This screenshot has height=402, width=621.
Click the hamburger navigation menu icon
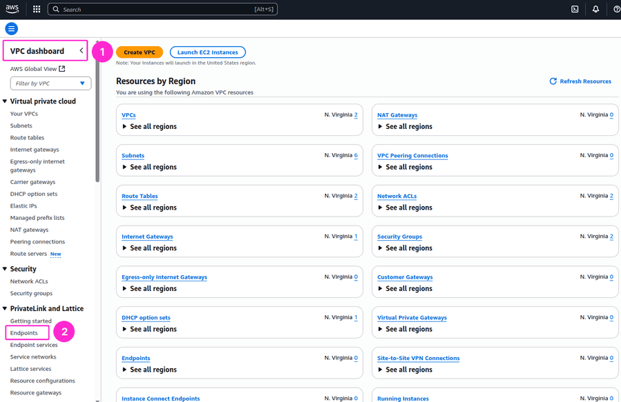click(x=11, y=28)
